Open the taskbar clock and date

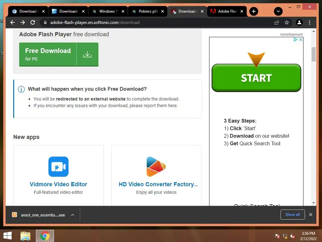(308, 236)
